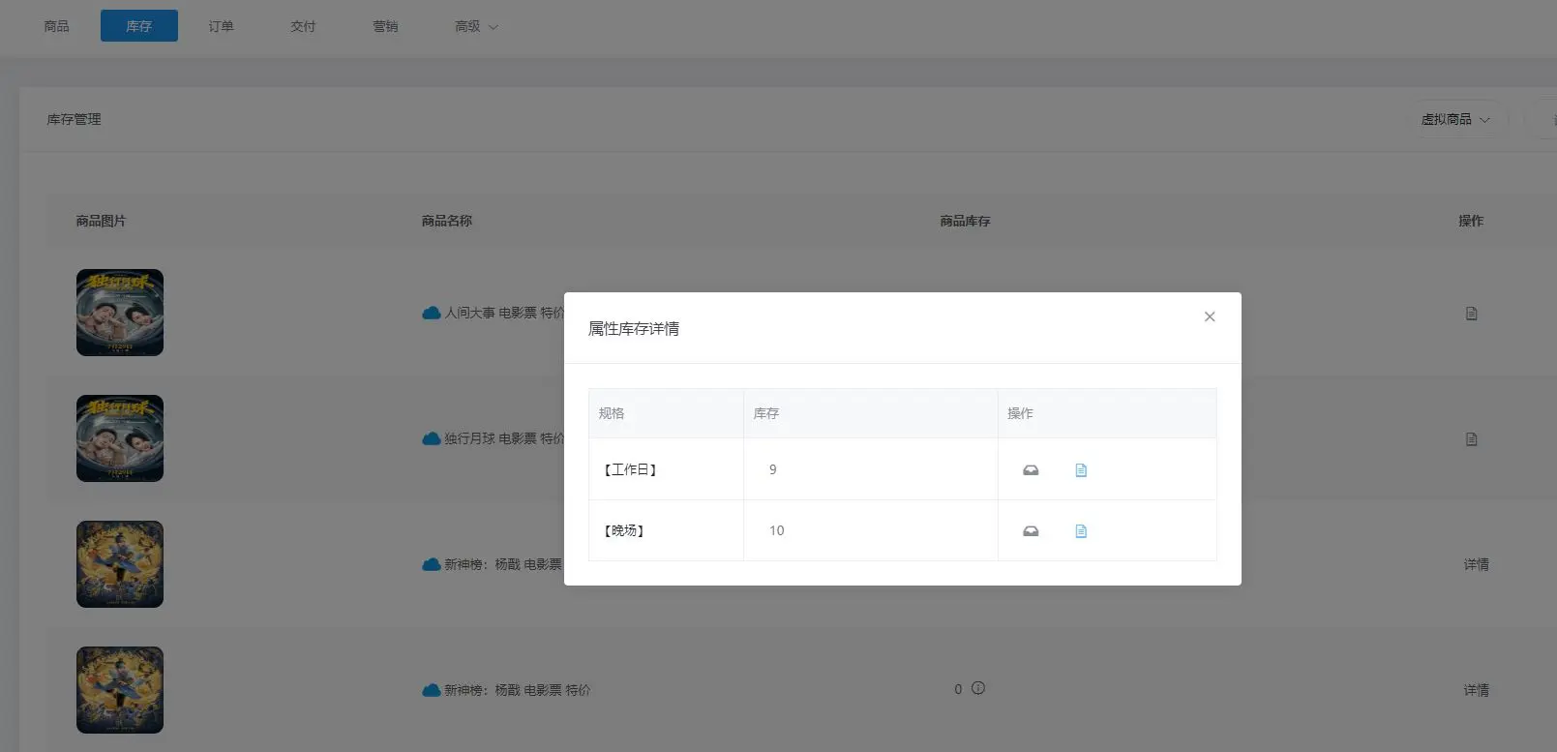This screenshot has width=1557, height=752.
Task: Click document icon in 独行月球 row
Action: point(1471,439)
